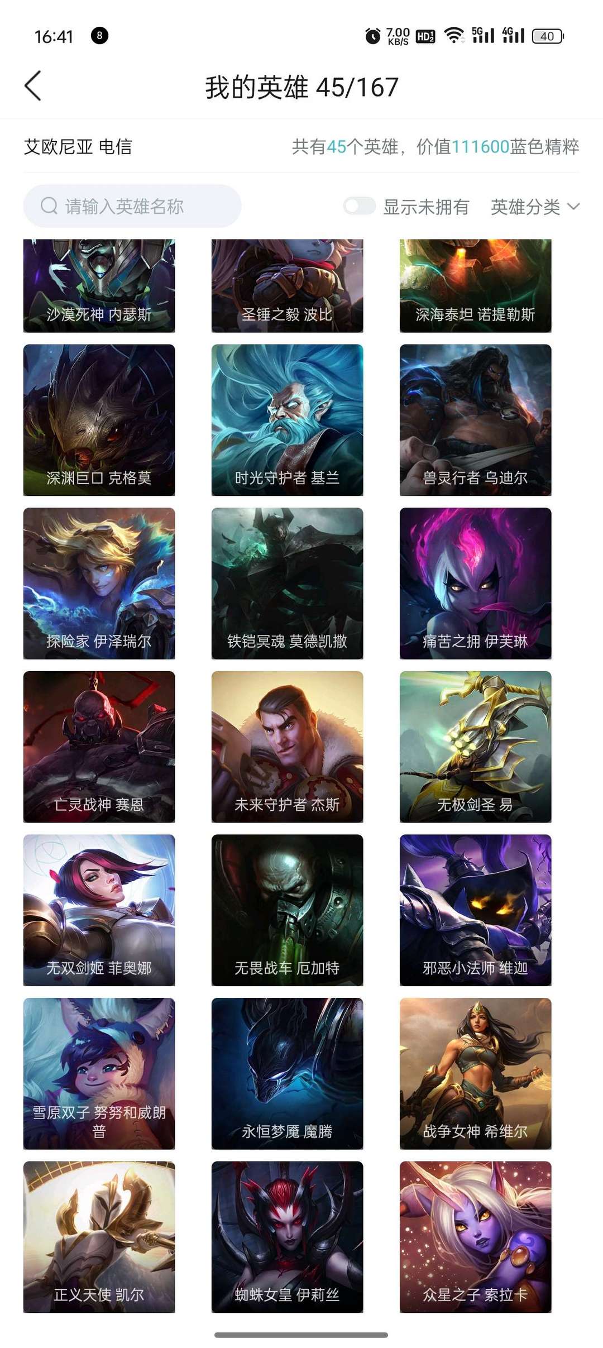Viewport: 603px width, 1348px height.
Task: Toggle the 显示未拥有 switch
Action: (359, 206)
